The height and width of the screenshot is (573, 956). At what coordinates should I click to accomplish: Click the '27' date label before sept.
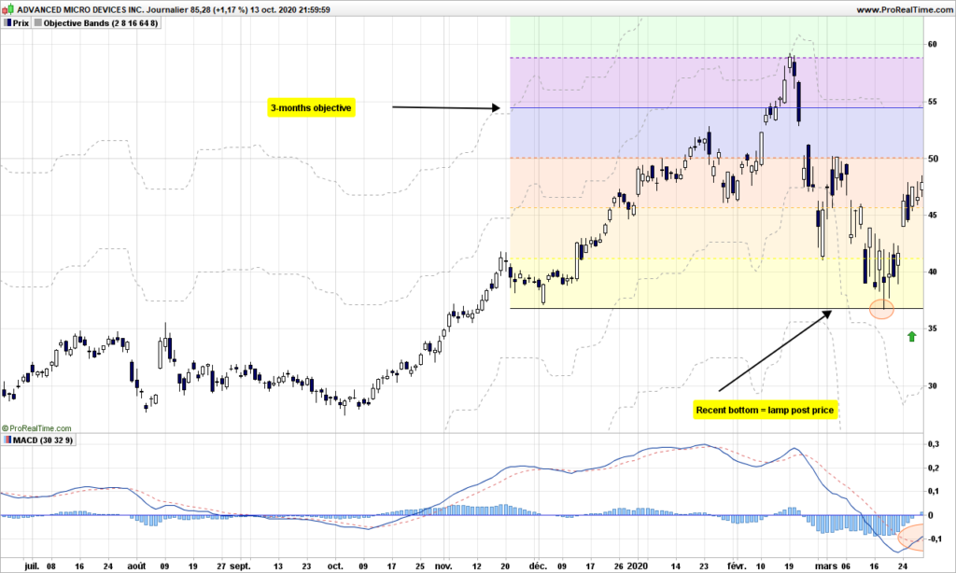tap(220, 566)
